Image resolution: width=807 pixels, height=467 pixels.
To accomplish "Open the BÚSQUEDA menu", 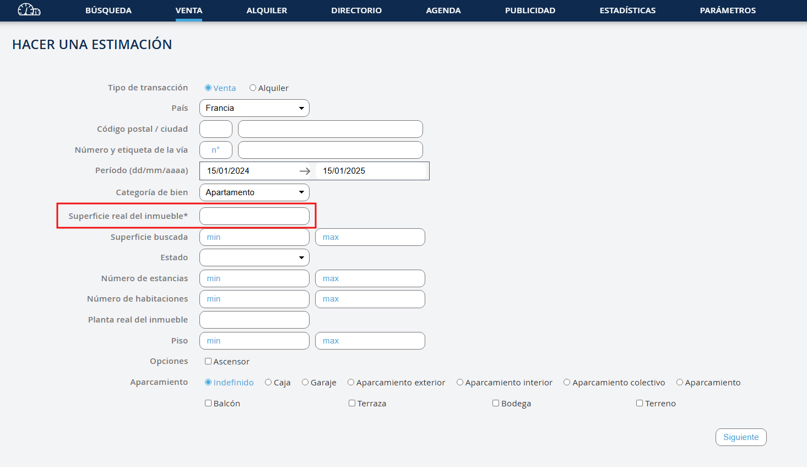I will 109,10.
